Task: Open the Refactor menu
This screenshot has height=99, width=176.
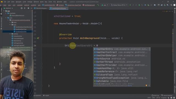Action: pyautogui.click(x=36, y=2)
